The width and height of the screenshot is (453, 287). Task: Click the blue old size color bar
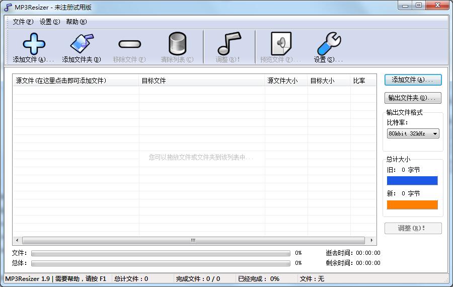click(412, 181)
